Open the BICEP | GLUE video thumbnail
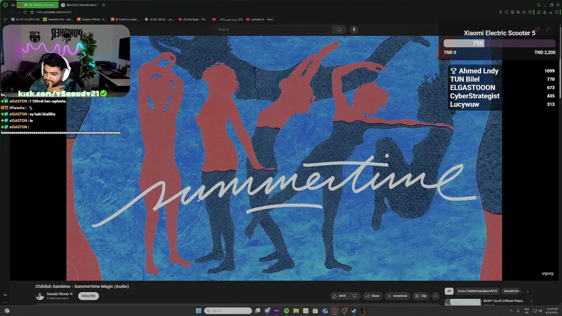Image resolution: width=562 pixels, height=316 pixels. tap(463, 302)
